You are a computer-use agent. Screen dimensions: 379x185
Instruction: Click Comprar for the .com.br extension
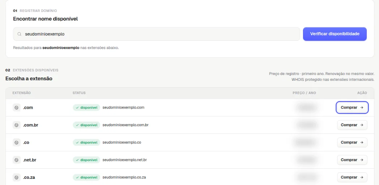point(352,125)
